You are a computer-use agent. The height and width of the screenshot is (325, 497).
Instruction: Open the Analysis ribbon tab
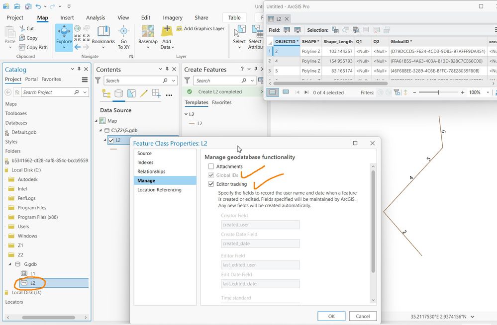click(x=96, y=18)
